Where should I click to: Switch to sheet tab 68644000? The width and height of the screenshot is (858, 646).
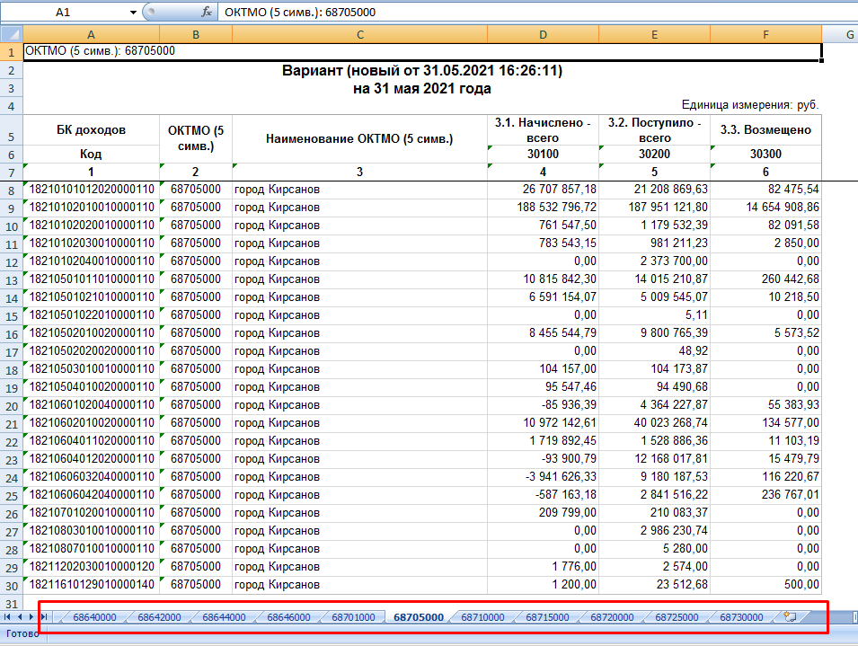[x=224, y=617]
